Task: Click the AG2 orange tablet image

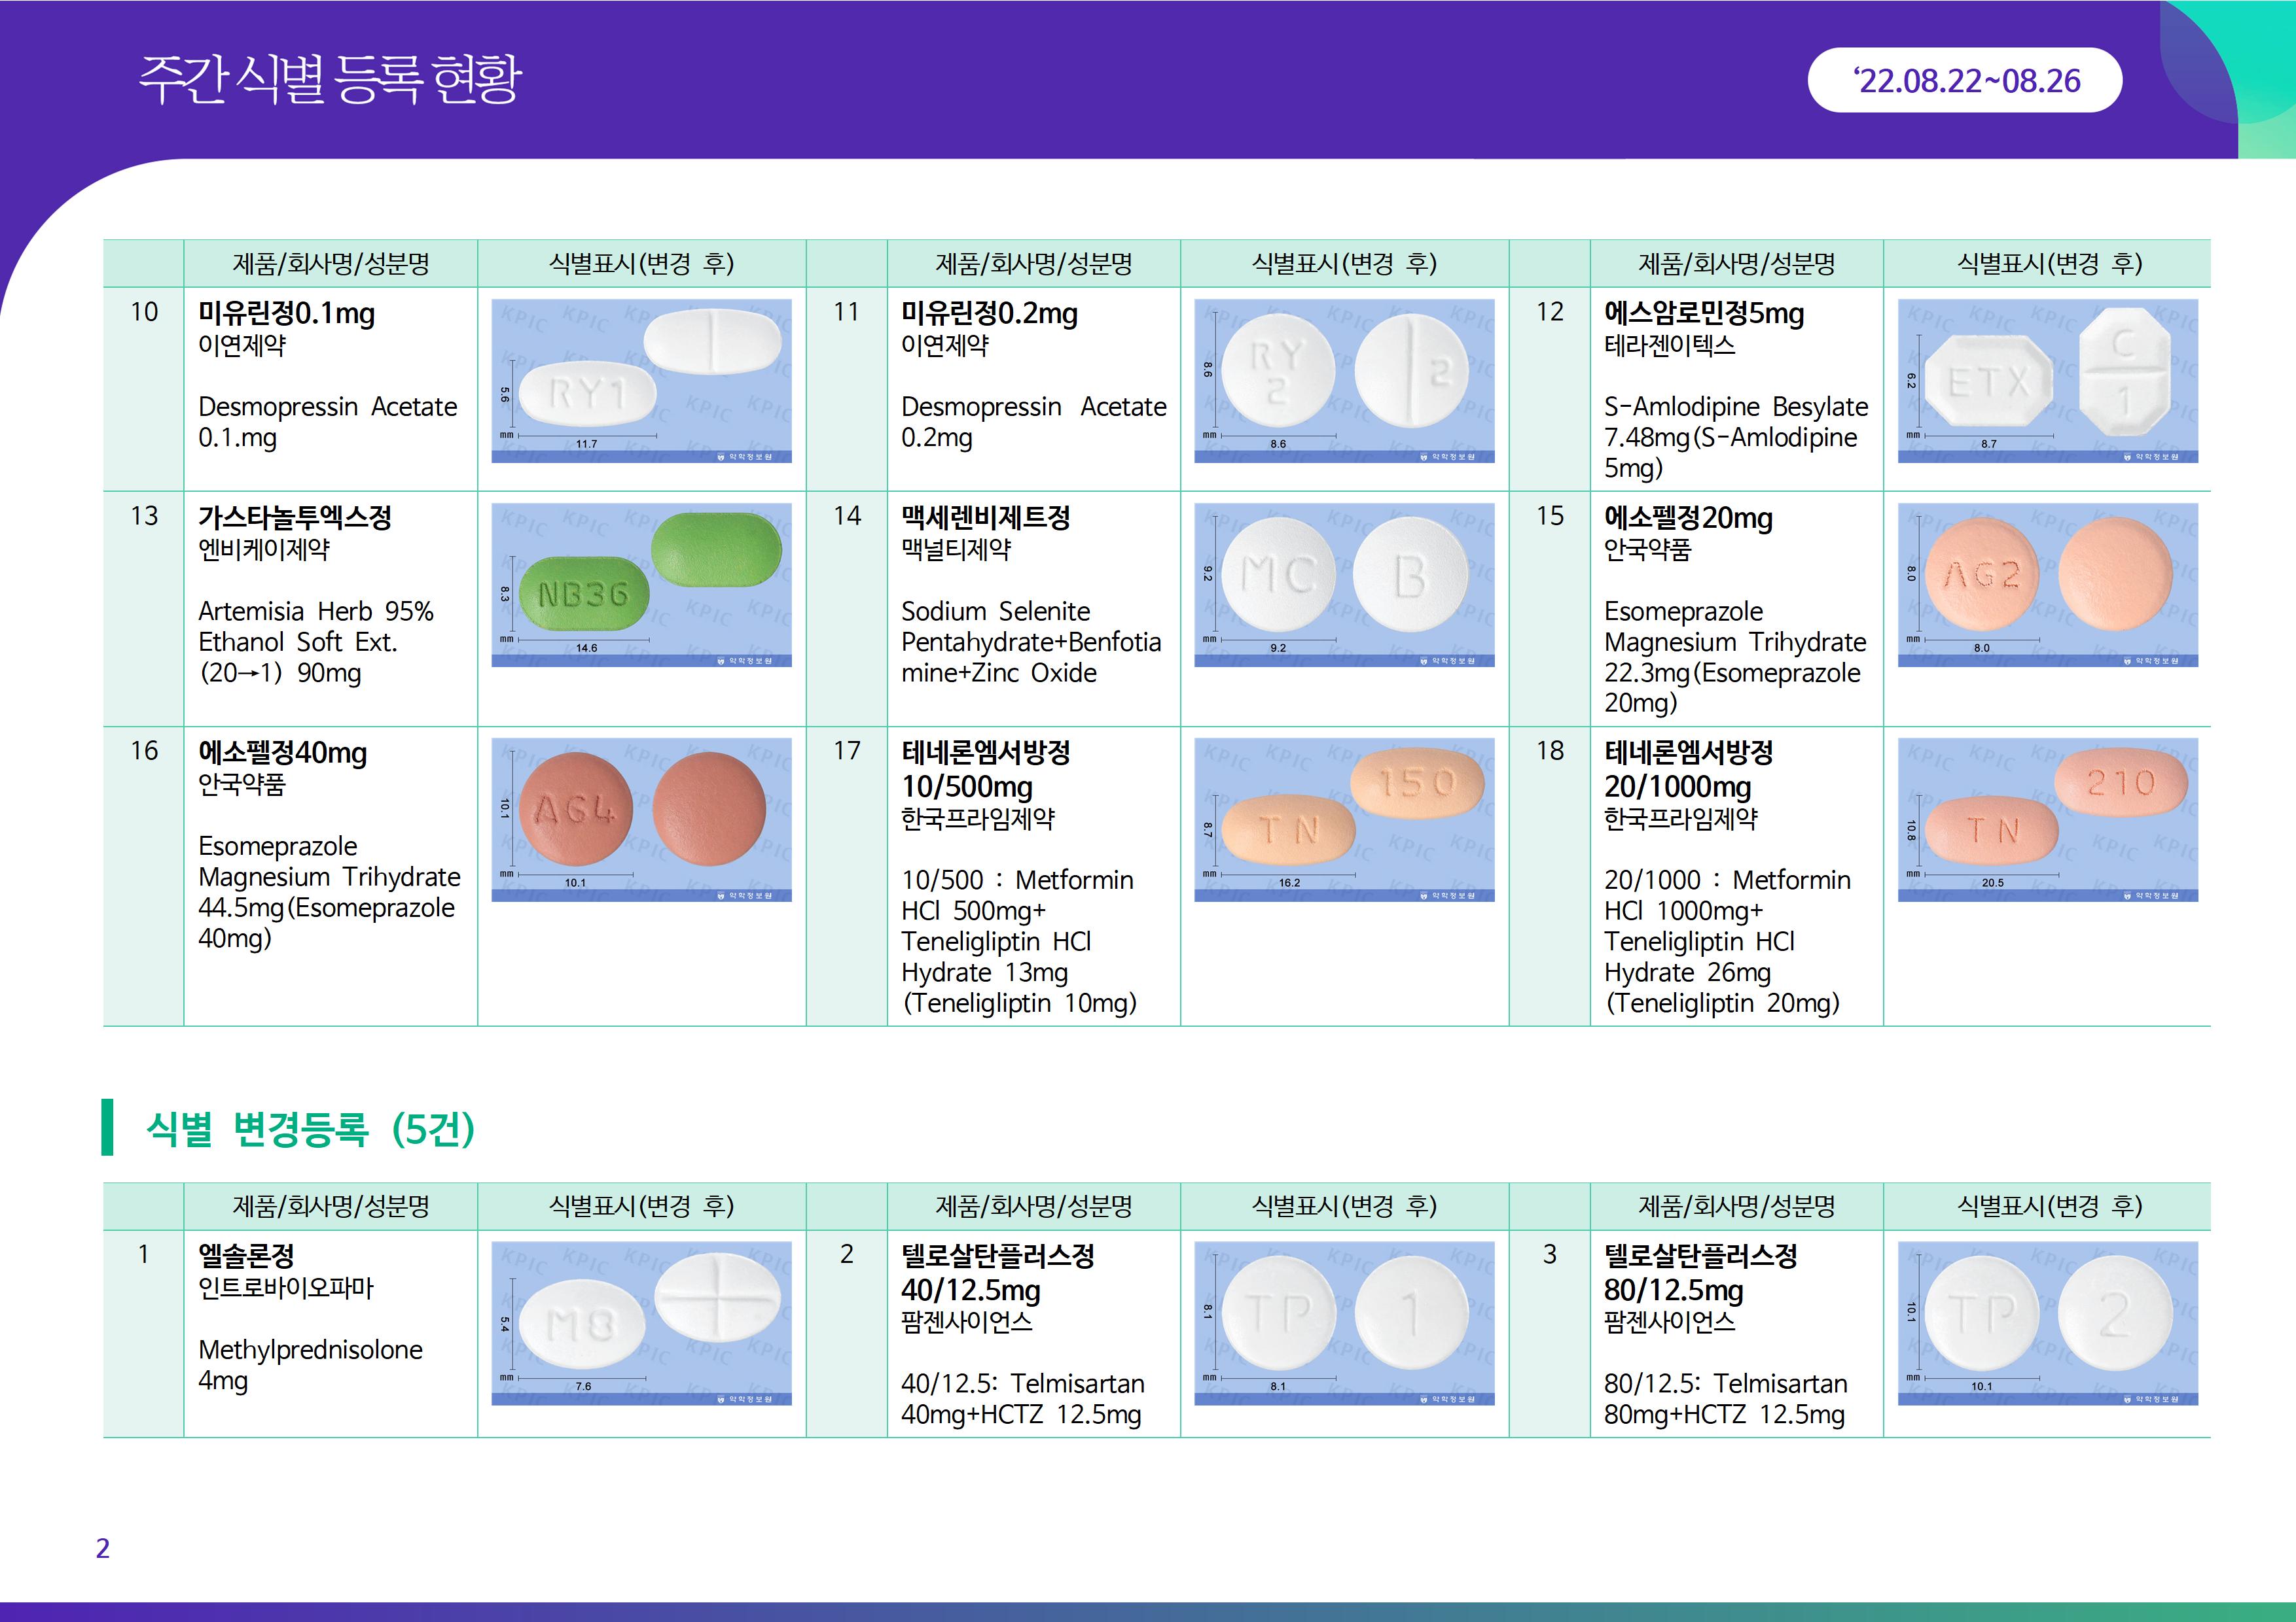Action: [x=2047, y=585]
